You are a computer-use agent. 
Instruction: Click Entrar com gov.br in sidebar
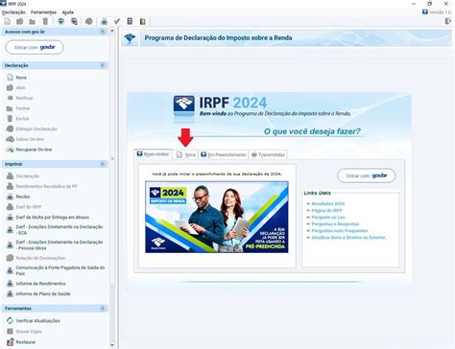tap(35, 47)
